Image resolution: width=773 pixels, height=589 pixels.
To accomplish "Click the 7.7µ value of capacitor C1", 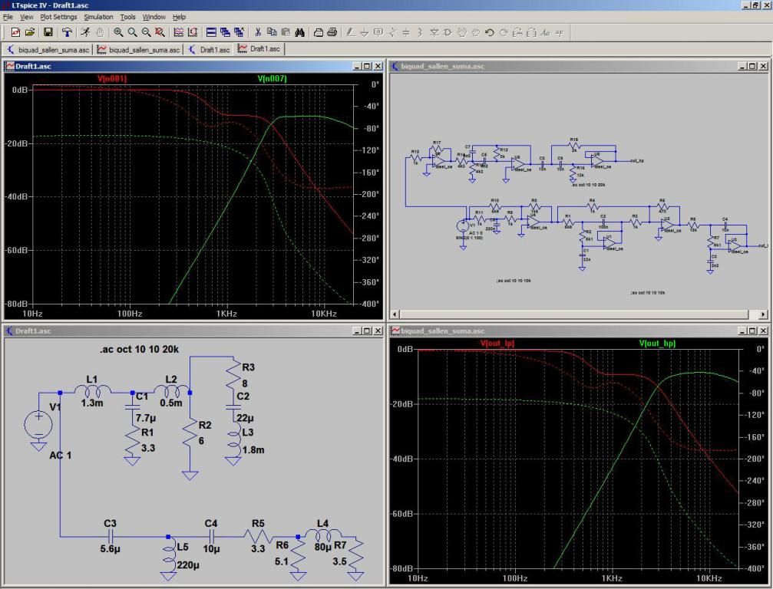I will [x=146, y=418].
